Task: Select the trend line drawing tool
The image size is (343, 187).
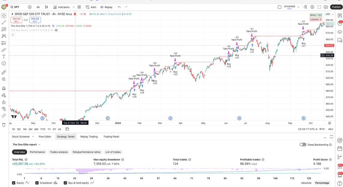Action: tap(4, 23)
